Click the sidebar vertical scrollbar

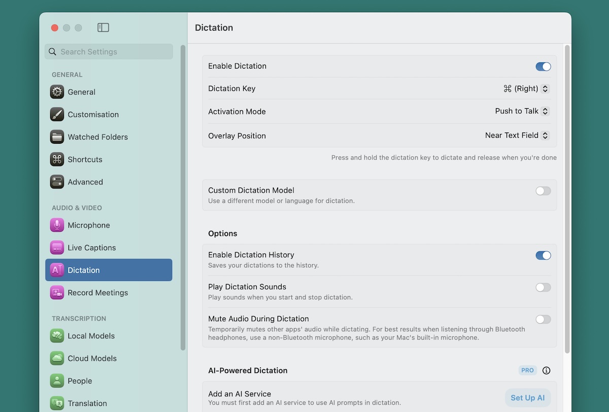(183, 198)
